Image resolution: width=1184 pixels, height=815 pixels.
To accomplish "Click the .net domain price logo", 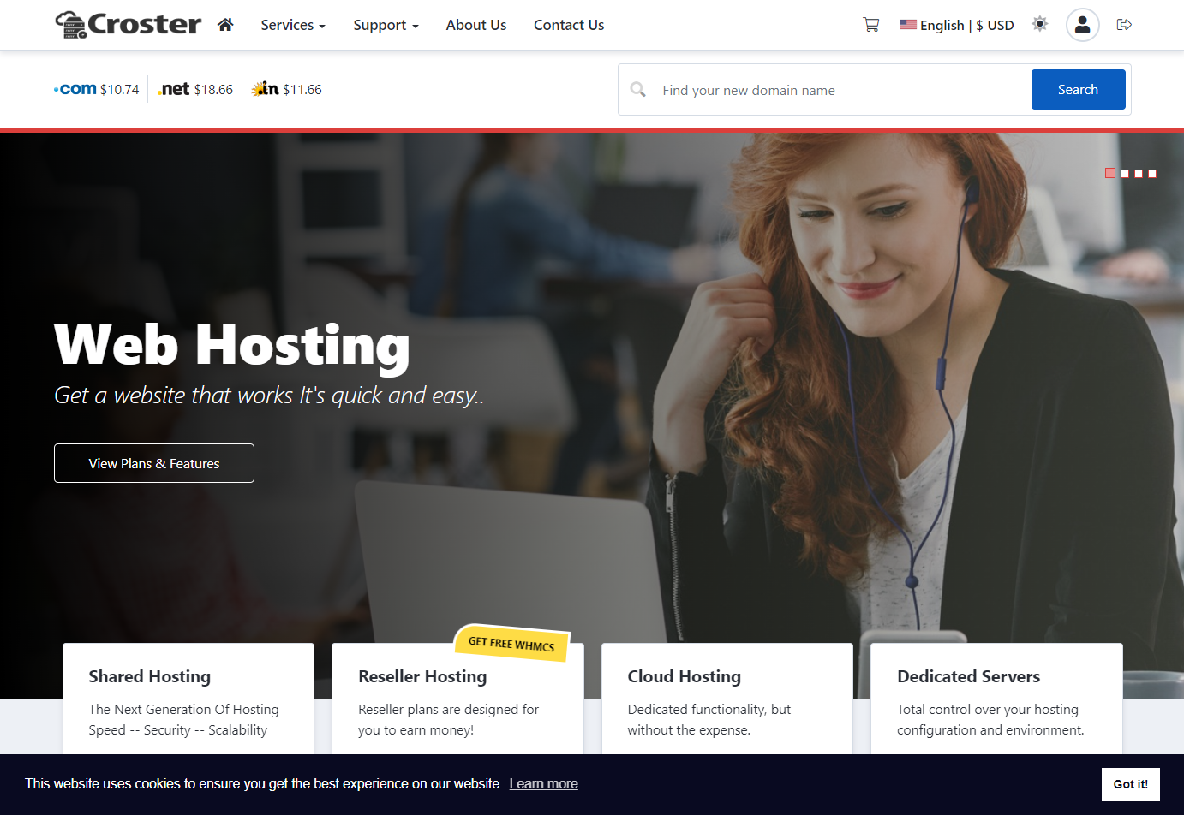I will coord(174,89).
